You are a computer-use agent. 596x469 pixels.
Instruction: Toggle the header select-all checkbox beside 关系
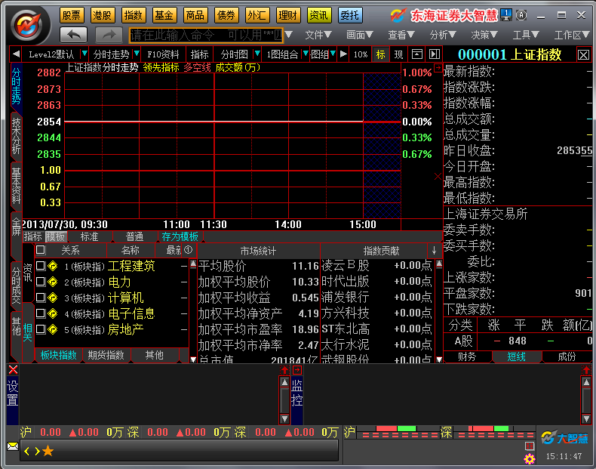click(41, 250)
